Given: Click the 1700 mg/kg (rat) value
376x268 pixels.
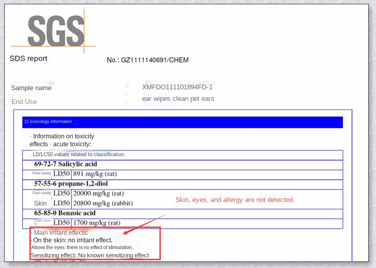Looking at the screenshot, I should click(x=97, y=223).
